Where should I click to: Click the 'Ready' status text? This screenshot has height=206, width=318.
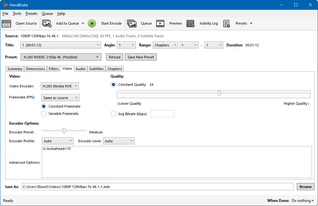click(8, 201)
